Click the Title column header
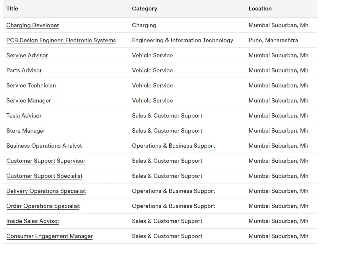The image size is (337, 261). [x=12, y=9]
